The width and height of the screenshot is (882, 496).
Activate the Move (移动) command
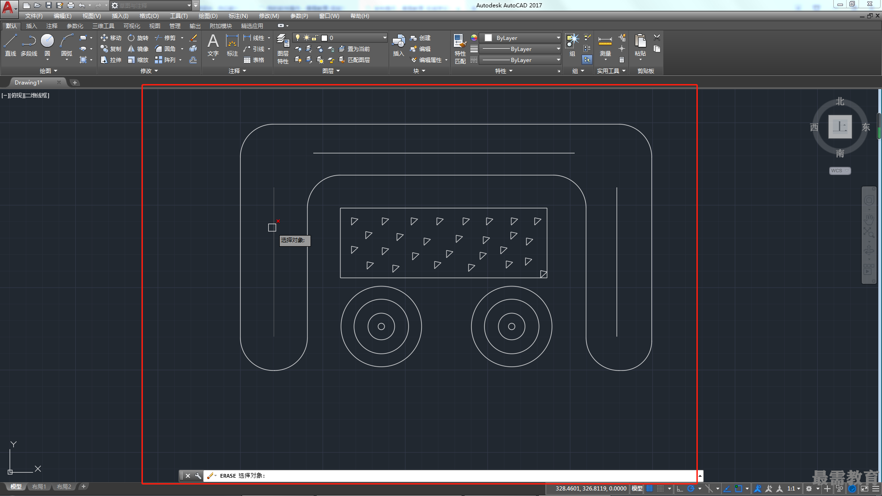[111, 38]
